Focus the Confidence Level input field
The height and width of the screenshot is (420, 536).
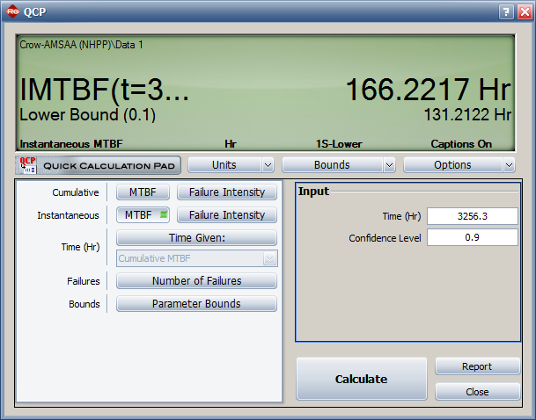472,237
